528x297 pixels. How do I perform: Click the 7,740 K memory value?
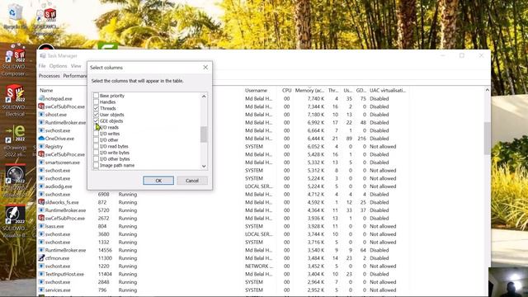316,99
